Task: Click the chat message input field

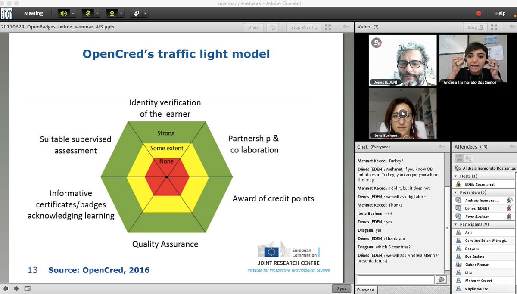Action: [396, 280]
